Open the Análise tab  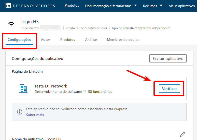point(91,40)
